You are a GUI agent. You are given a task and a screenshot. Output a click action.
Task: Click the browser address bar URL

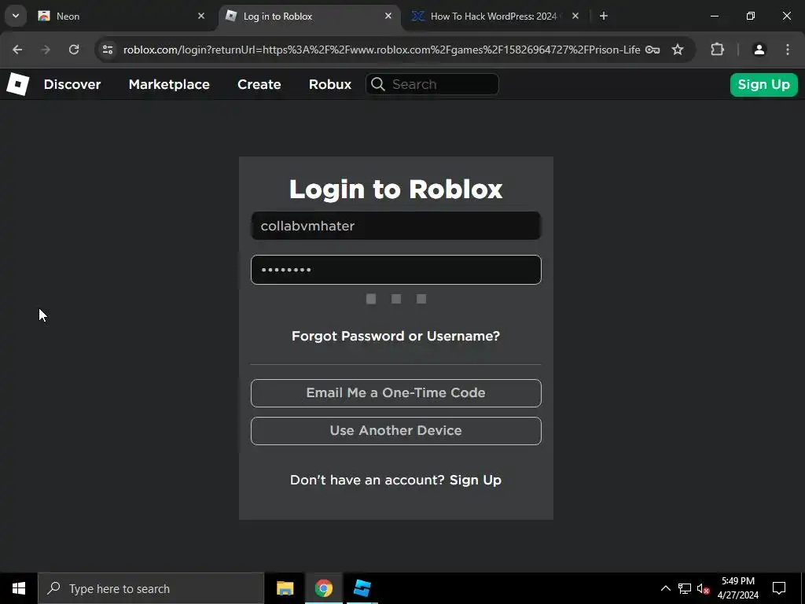coord(381,50)
